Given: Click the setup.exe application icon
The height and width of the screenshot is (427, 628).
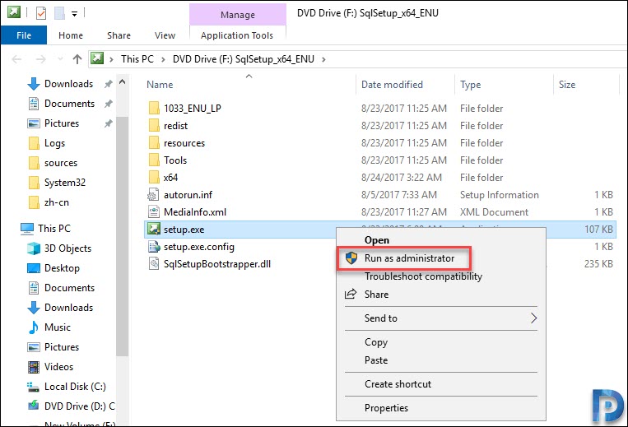Looking at the screenshot, I should click(154, 229).
